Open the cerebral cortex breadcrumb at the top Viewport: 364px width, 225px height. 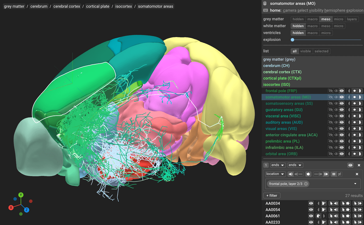(67, 6)
